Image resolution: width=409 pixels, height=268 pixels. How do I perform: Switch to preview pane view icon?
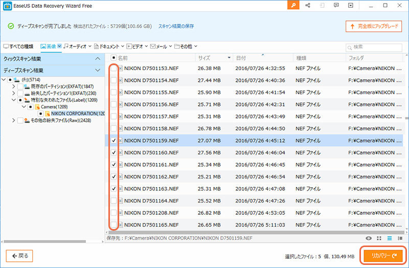[x=400, y=238]
